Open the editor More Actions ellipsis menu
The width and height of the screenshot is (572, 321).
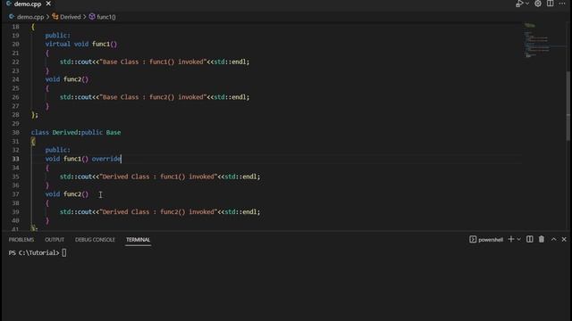[x=562, y=4]
